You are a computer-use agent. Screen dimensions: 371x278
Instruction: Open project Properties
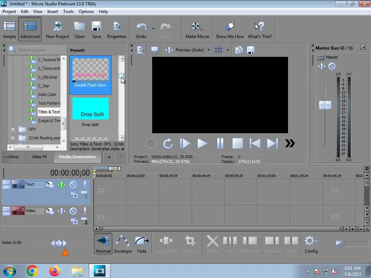[x=117, y=30]
